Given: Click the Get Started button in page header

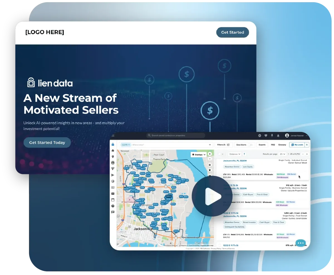Looking at the screenshot, I should 232,32.
